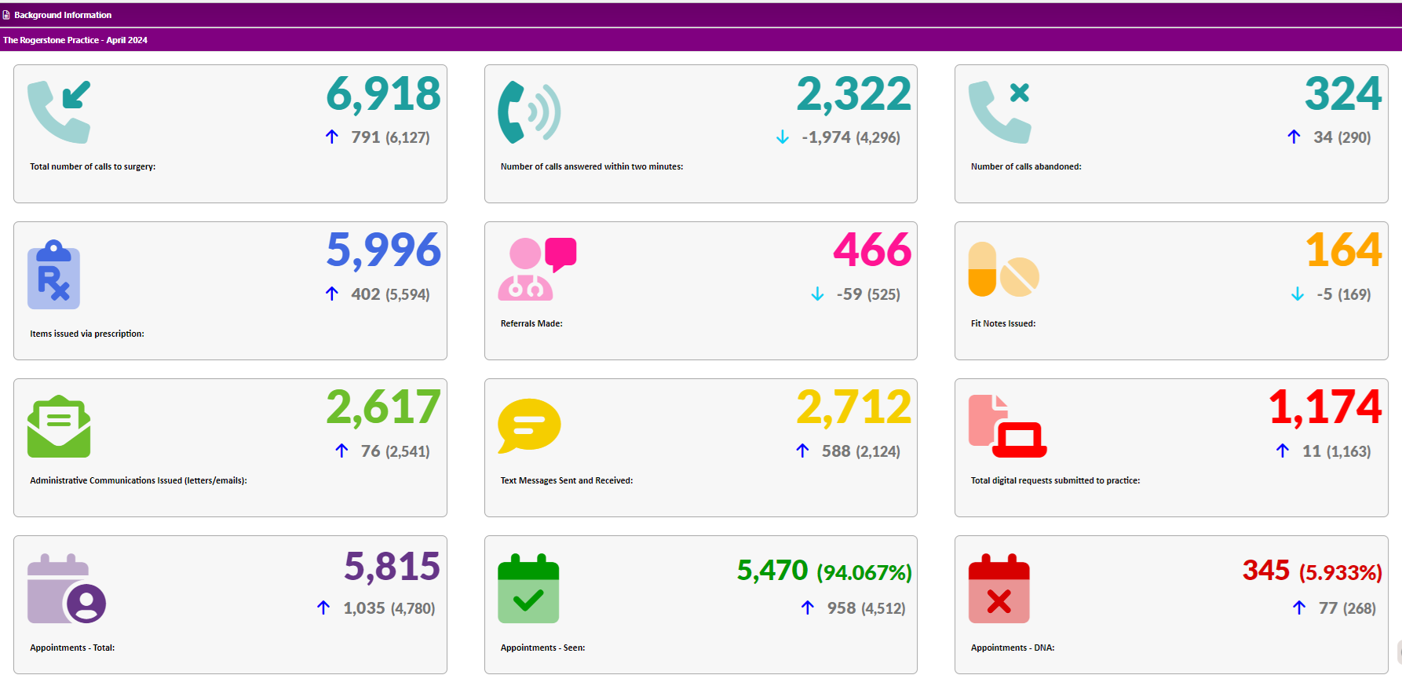Click the 2,712 text messages value

coord(854,408)
